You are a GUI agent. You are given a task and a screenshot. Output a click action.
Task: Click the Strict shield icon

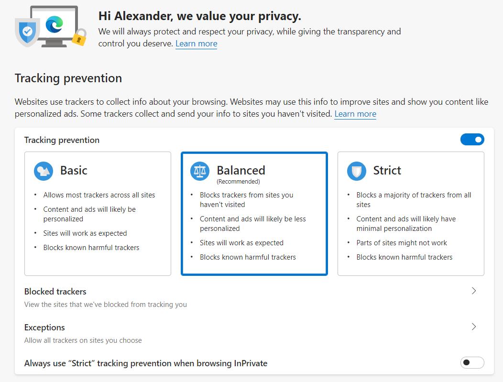coord(356,171)
